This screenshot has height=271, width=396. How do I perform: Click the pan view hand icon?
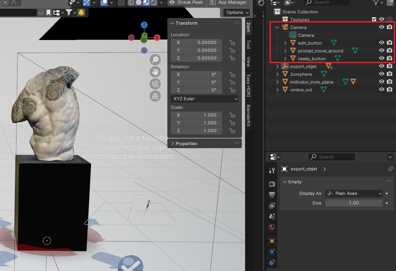(x=155, y=72)
